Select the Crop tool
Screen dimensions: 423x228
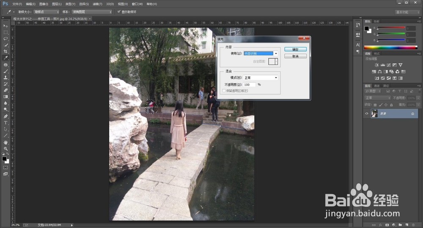click(x=5, y=51)
